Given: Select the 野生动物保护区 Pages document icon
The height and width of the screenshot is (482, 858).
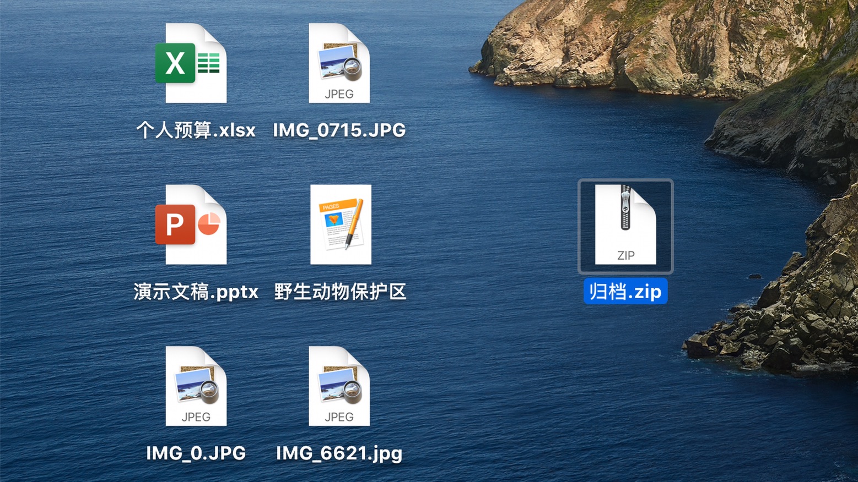Looking at the screenshot, I should [x=341, y=224].
